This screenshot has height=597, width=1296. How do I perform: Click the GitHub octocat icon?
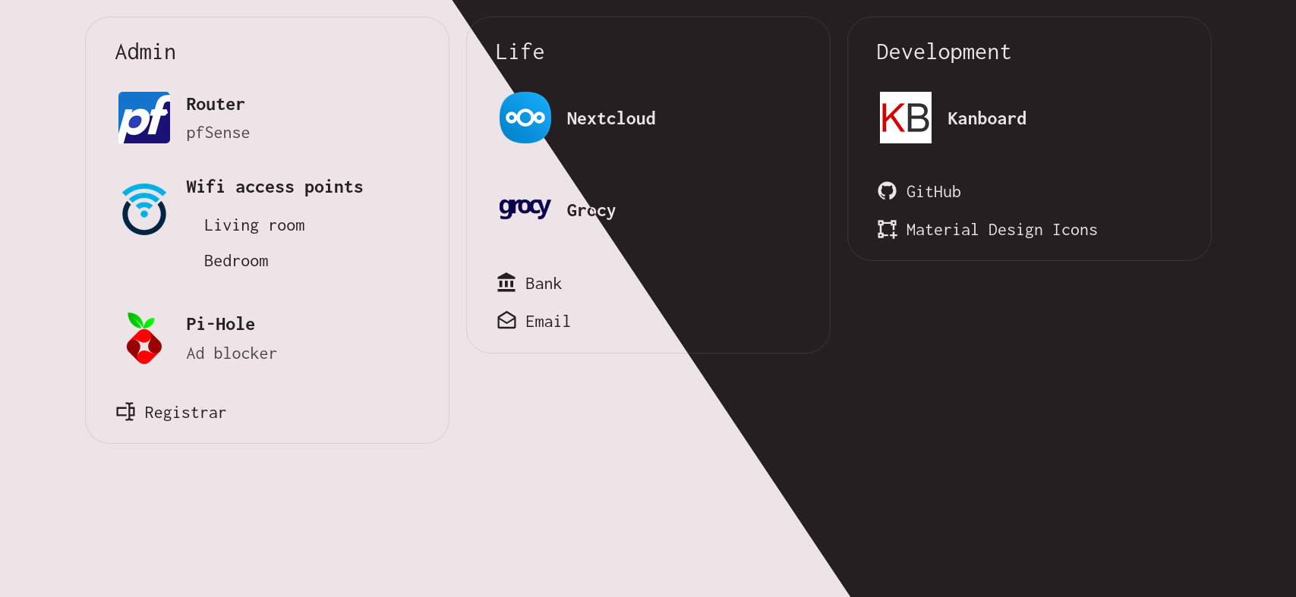(x=887, y=191)
